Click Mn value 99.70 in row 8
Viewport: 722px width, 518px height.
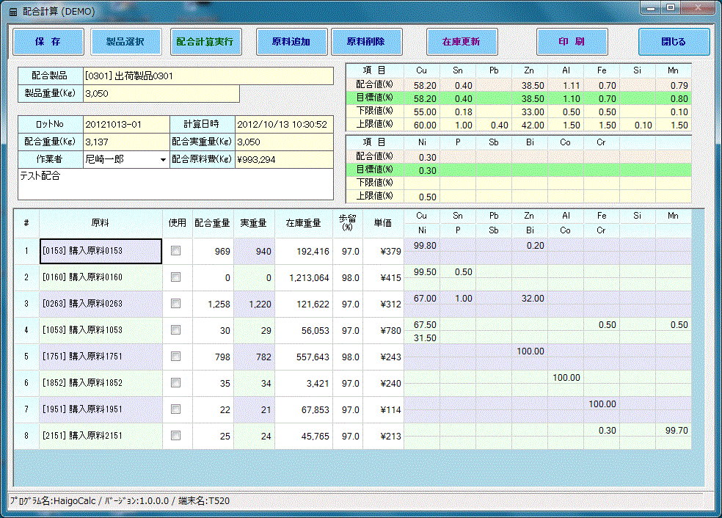click(674, 431)
